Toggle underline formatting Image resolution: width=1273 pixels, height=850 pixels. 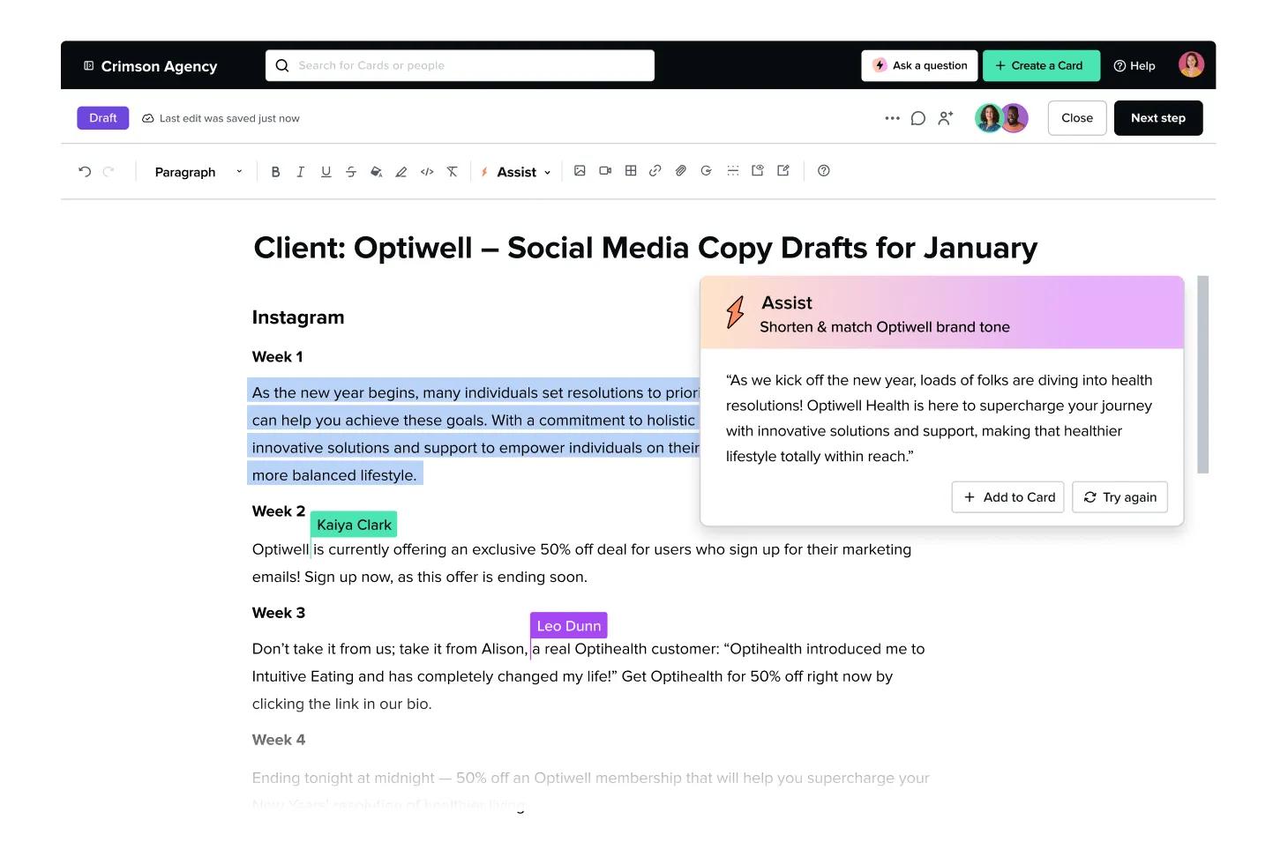point(326,171)
